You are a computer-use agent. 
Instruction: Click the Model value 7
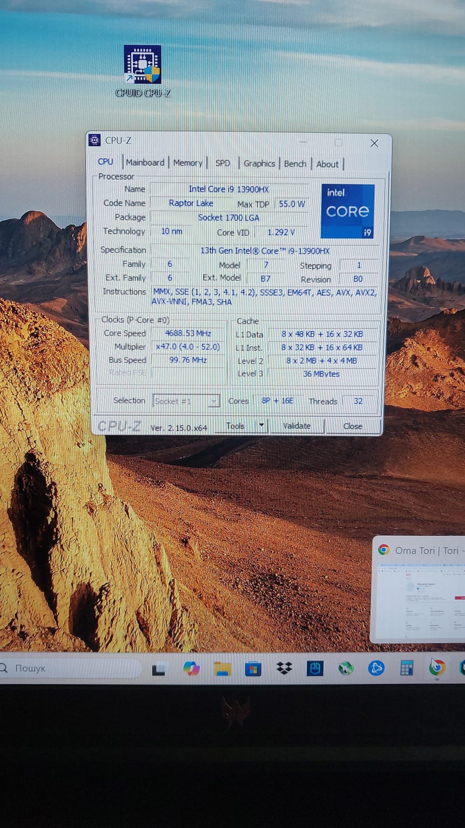click(x=266, y=265)
